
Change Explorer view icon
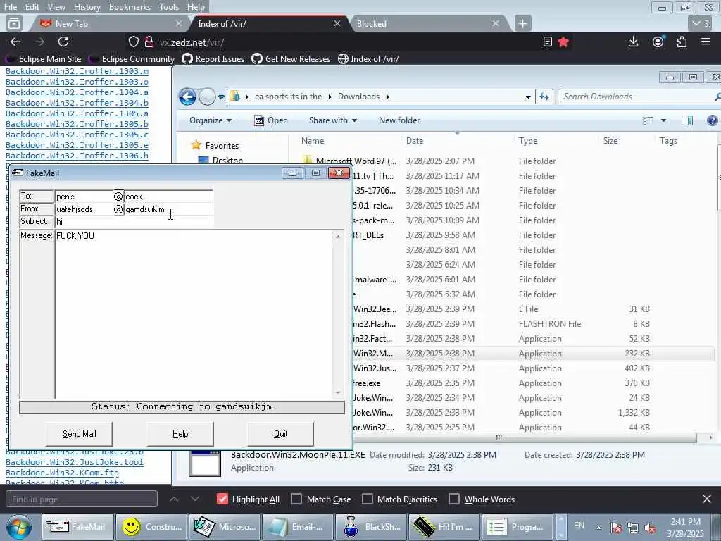[x=648, y=120]
